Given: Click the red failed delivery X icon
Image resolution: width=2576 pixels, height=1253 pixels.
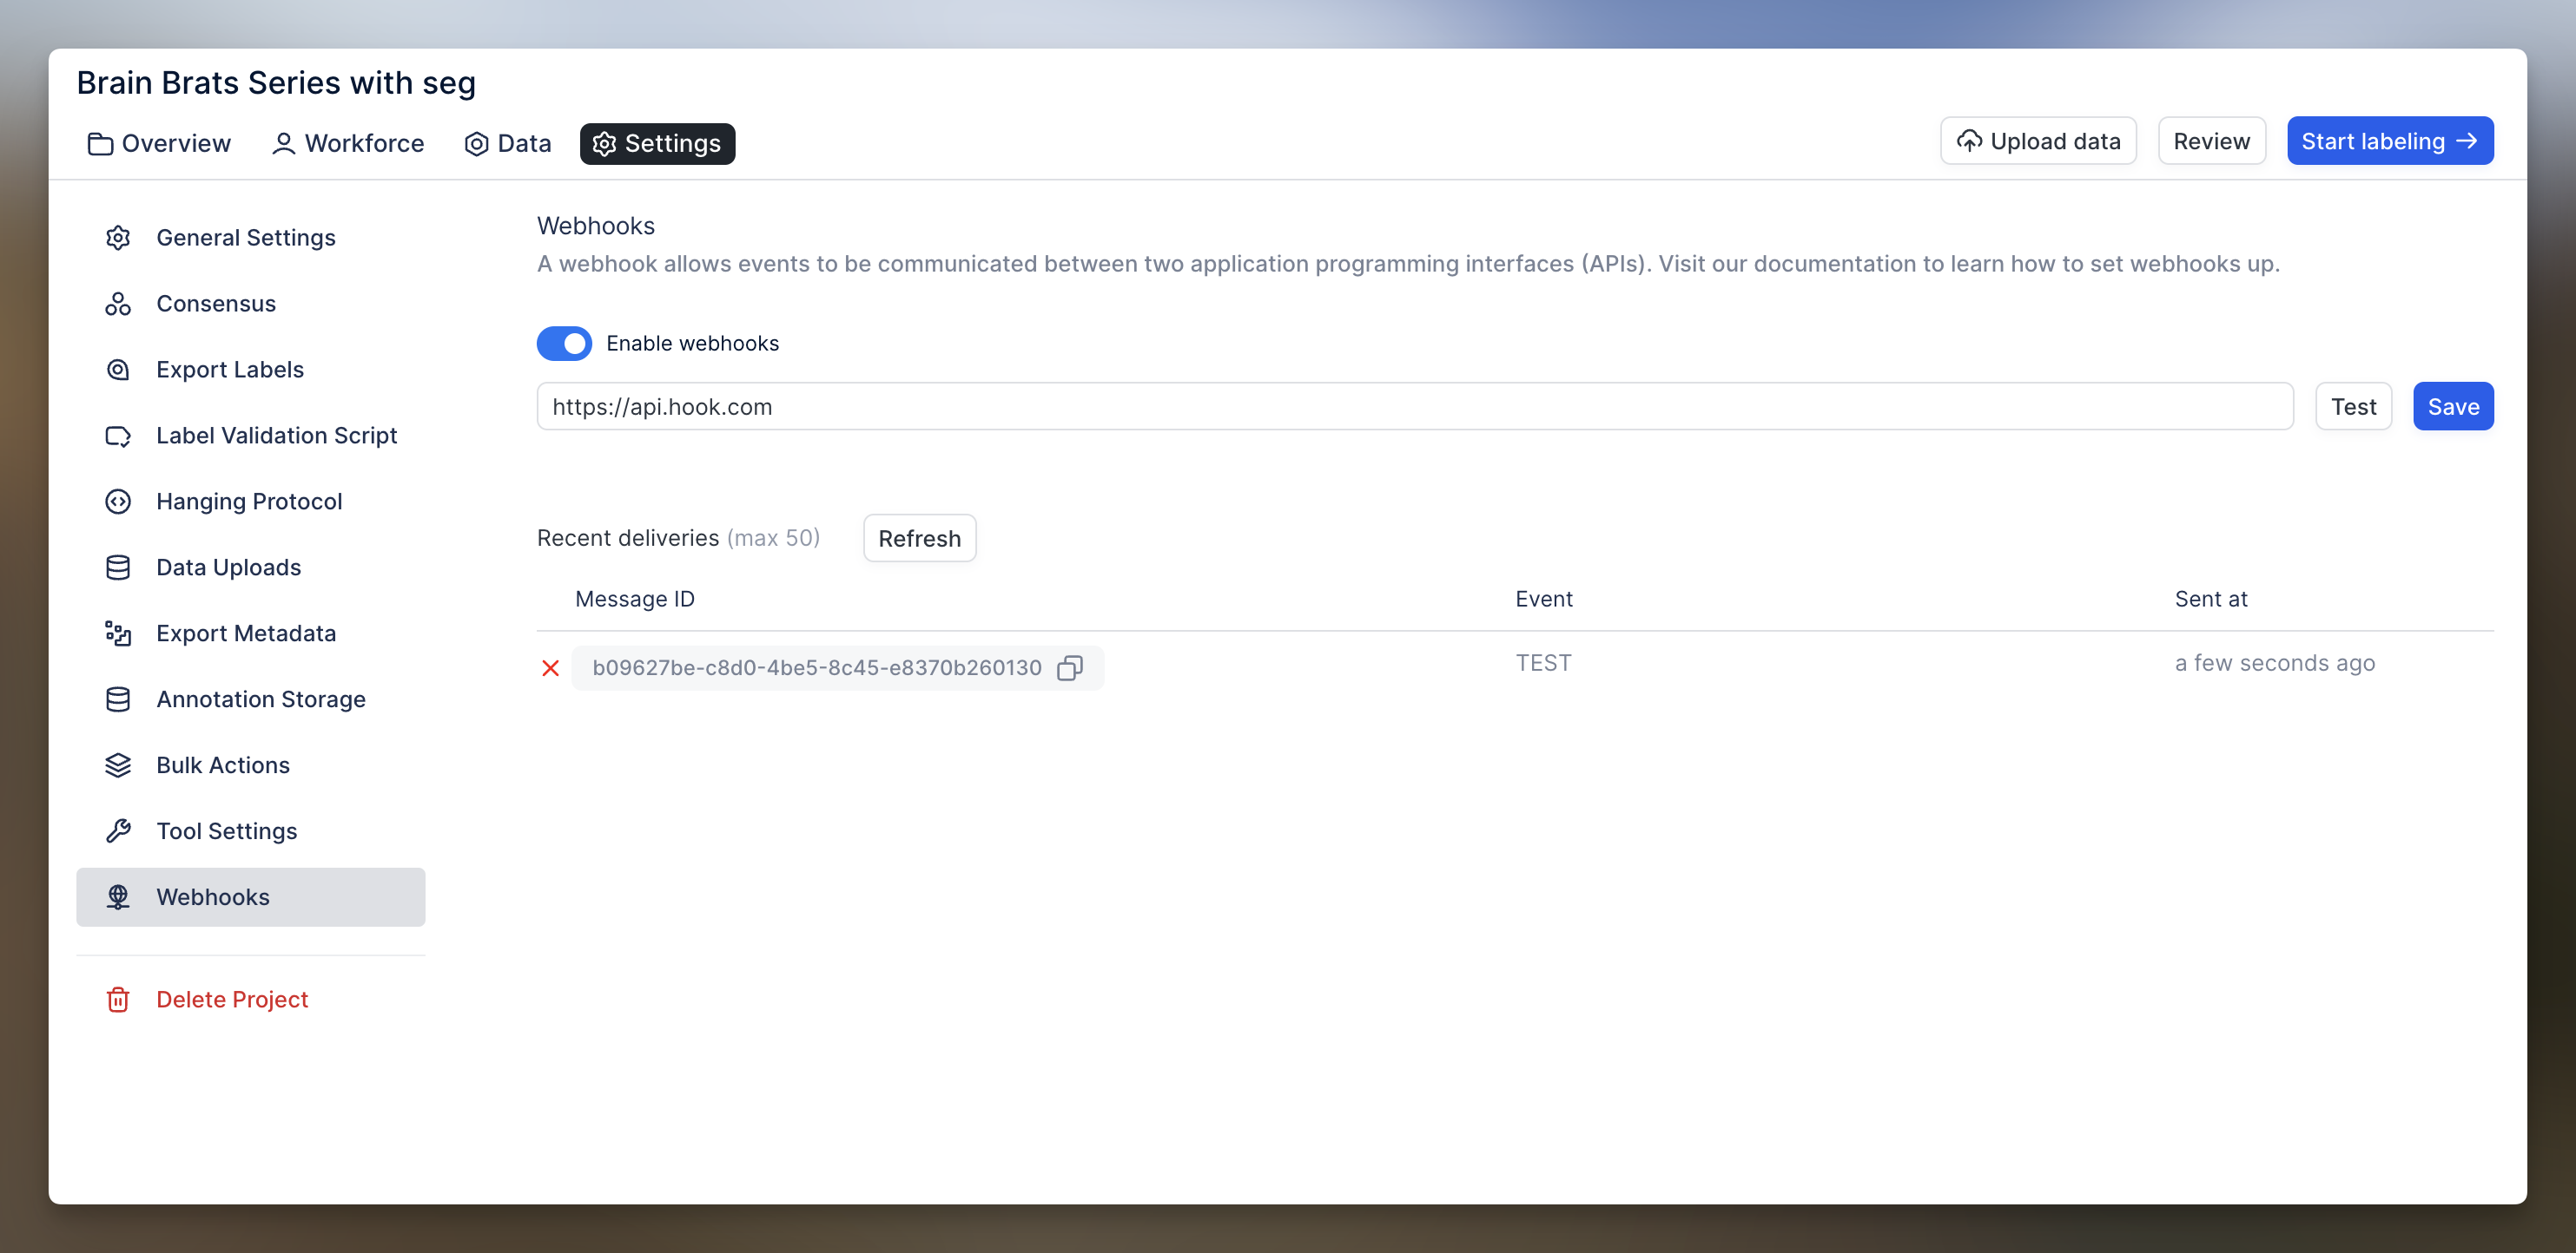Looking at the screenshot, I should tap(550, 667).
